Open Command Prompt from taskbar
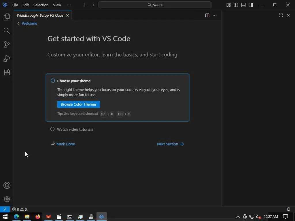This screenshot has width=295, height=221. pos(70,217)
